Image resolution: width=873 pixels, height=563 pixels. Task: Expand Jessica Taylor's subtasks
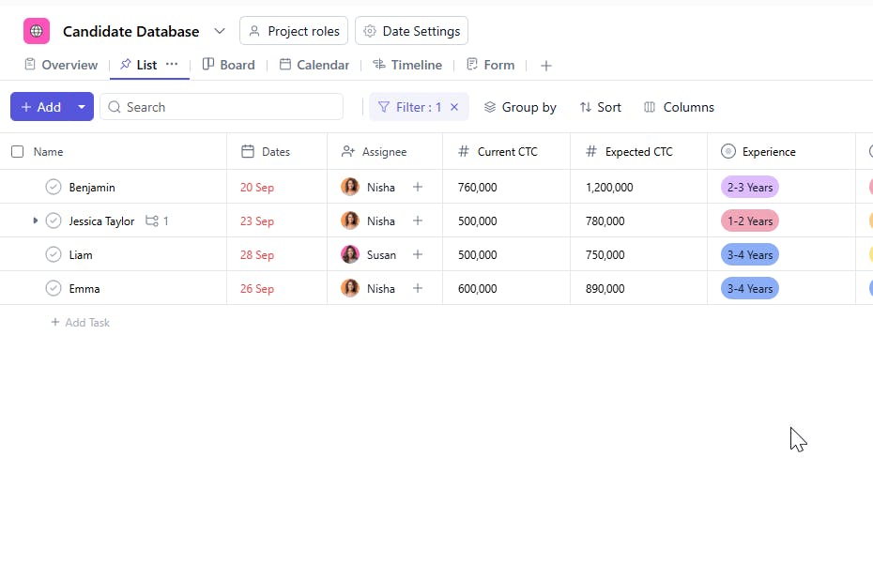pyautogui.click(x=36, y=221)
